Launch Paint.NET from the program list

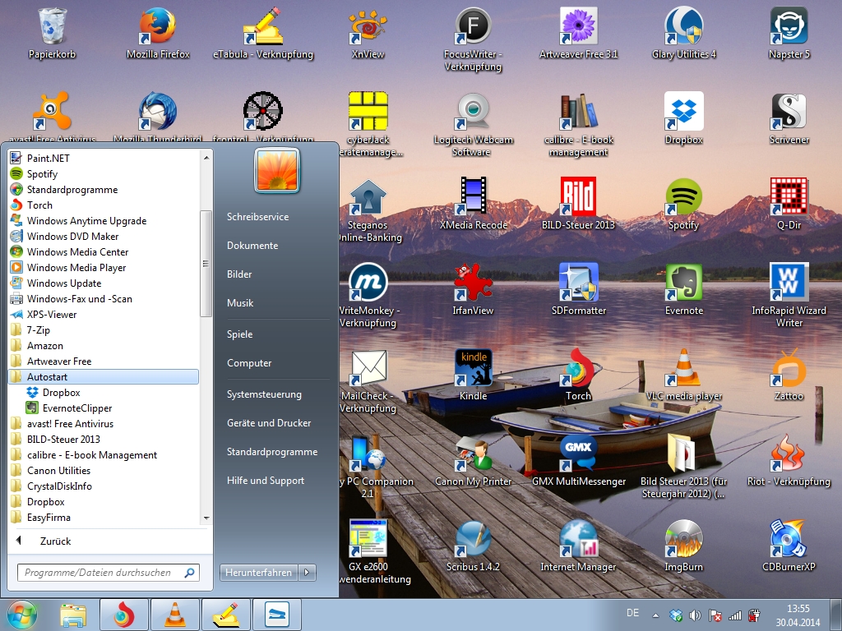point(104,159)
